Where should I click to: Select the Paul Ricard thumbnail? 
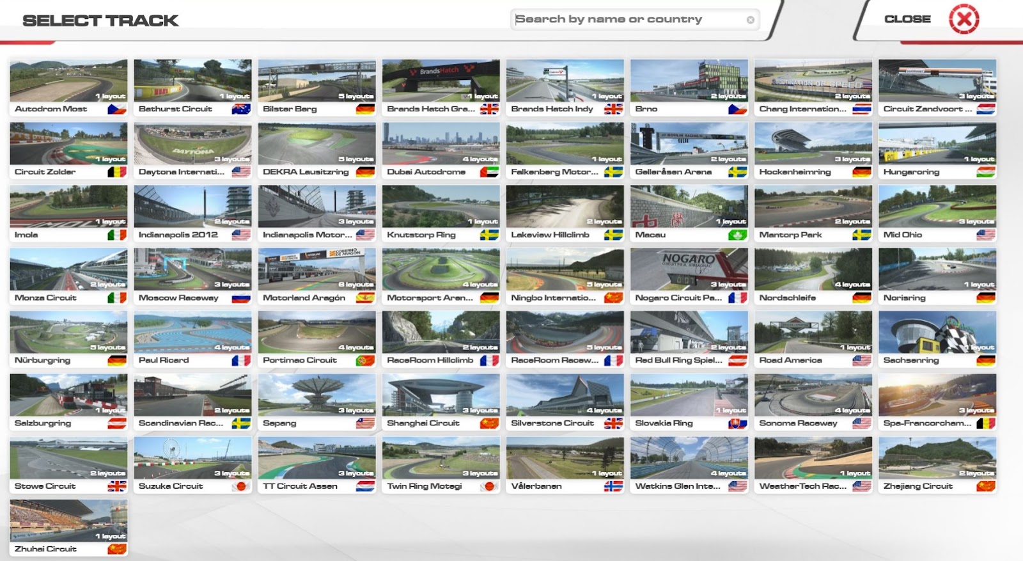(193, 331)
